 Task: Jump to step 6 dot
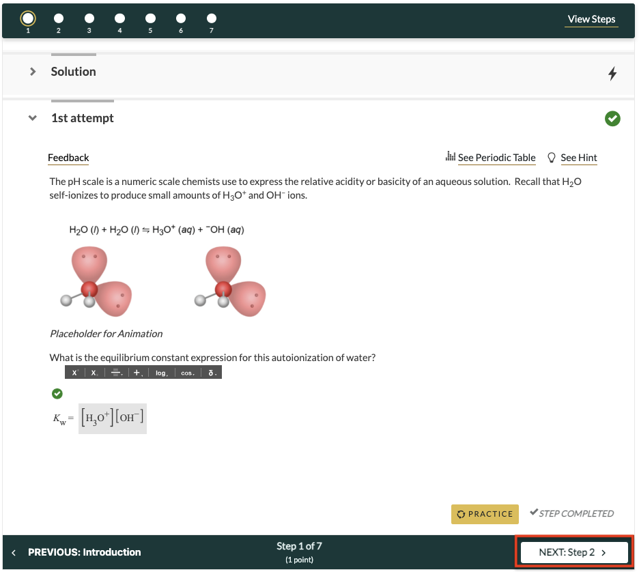181,18
